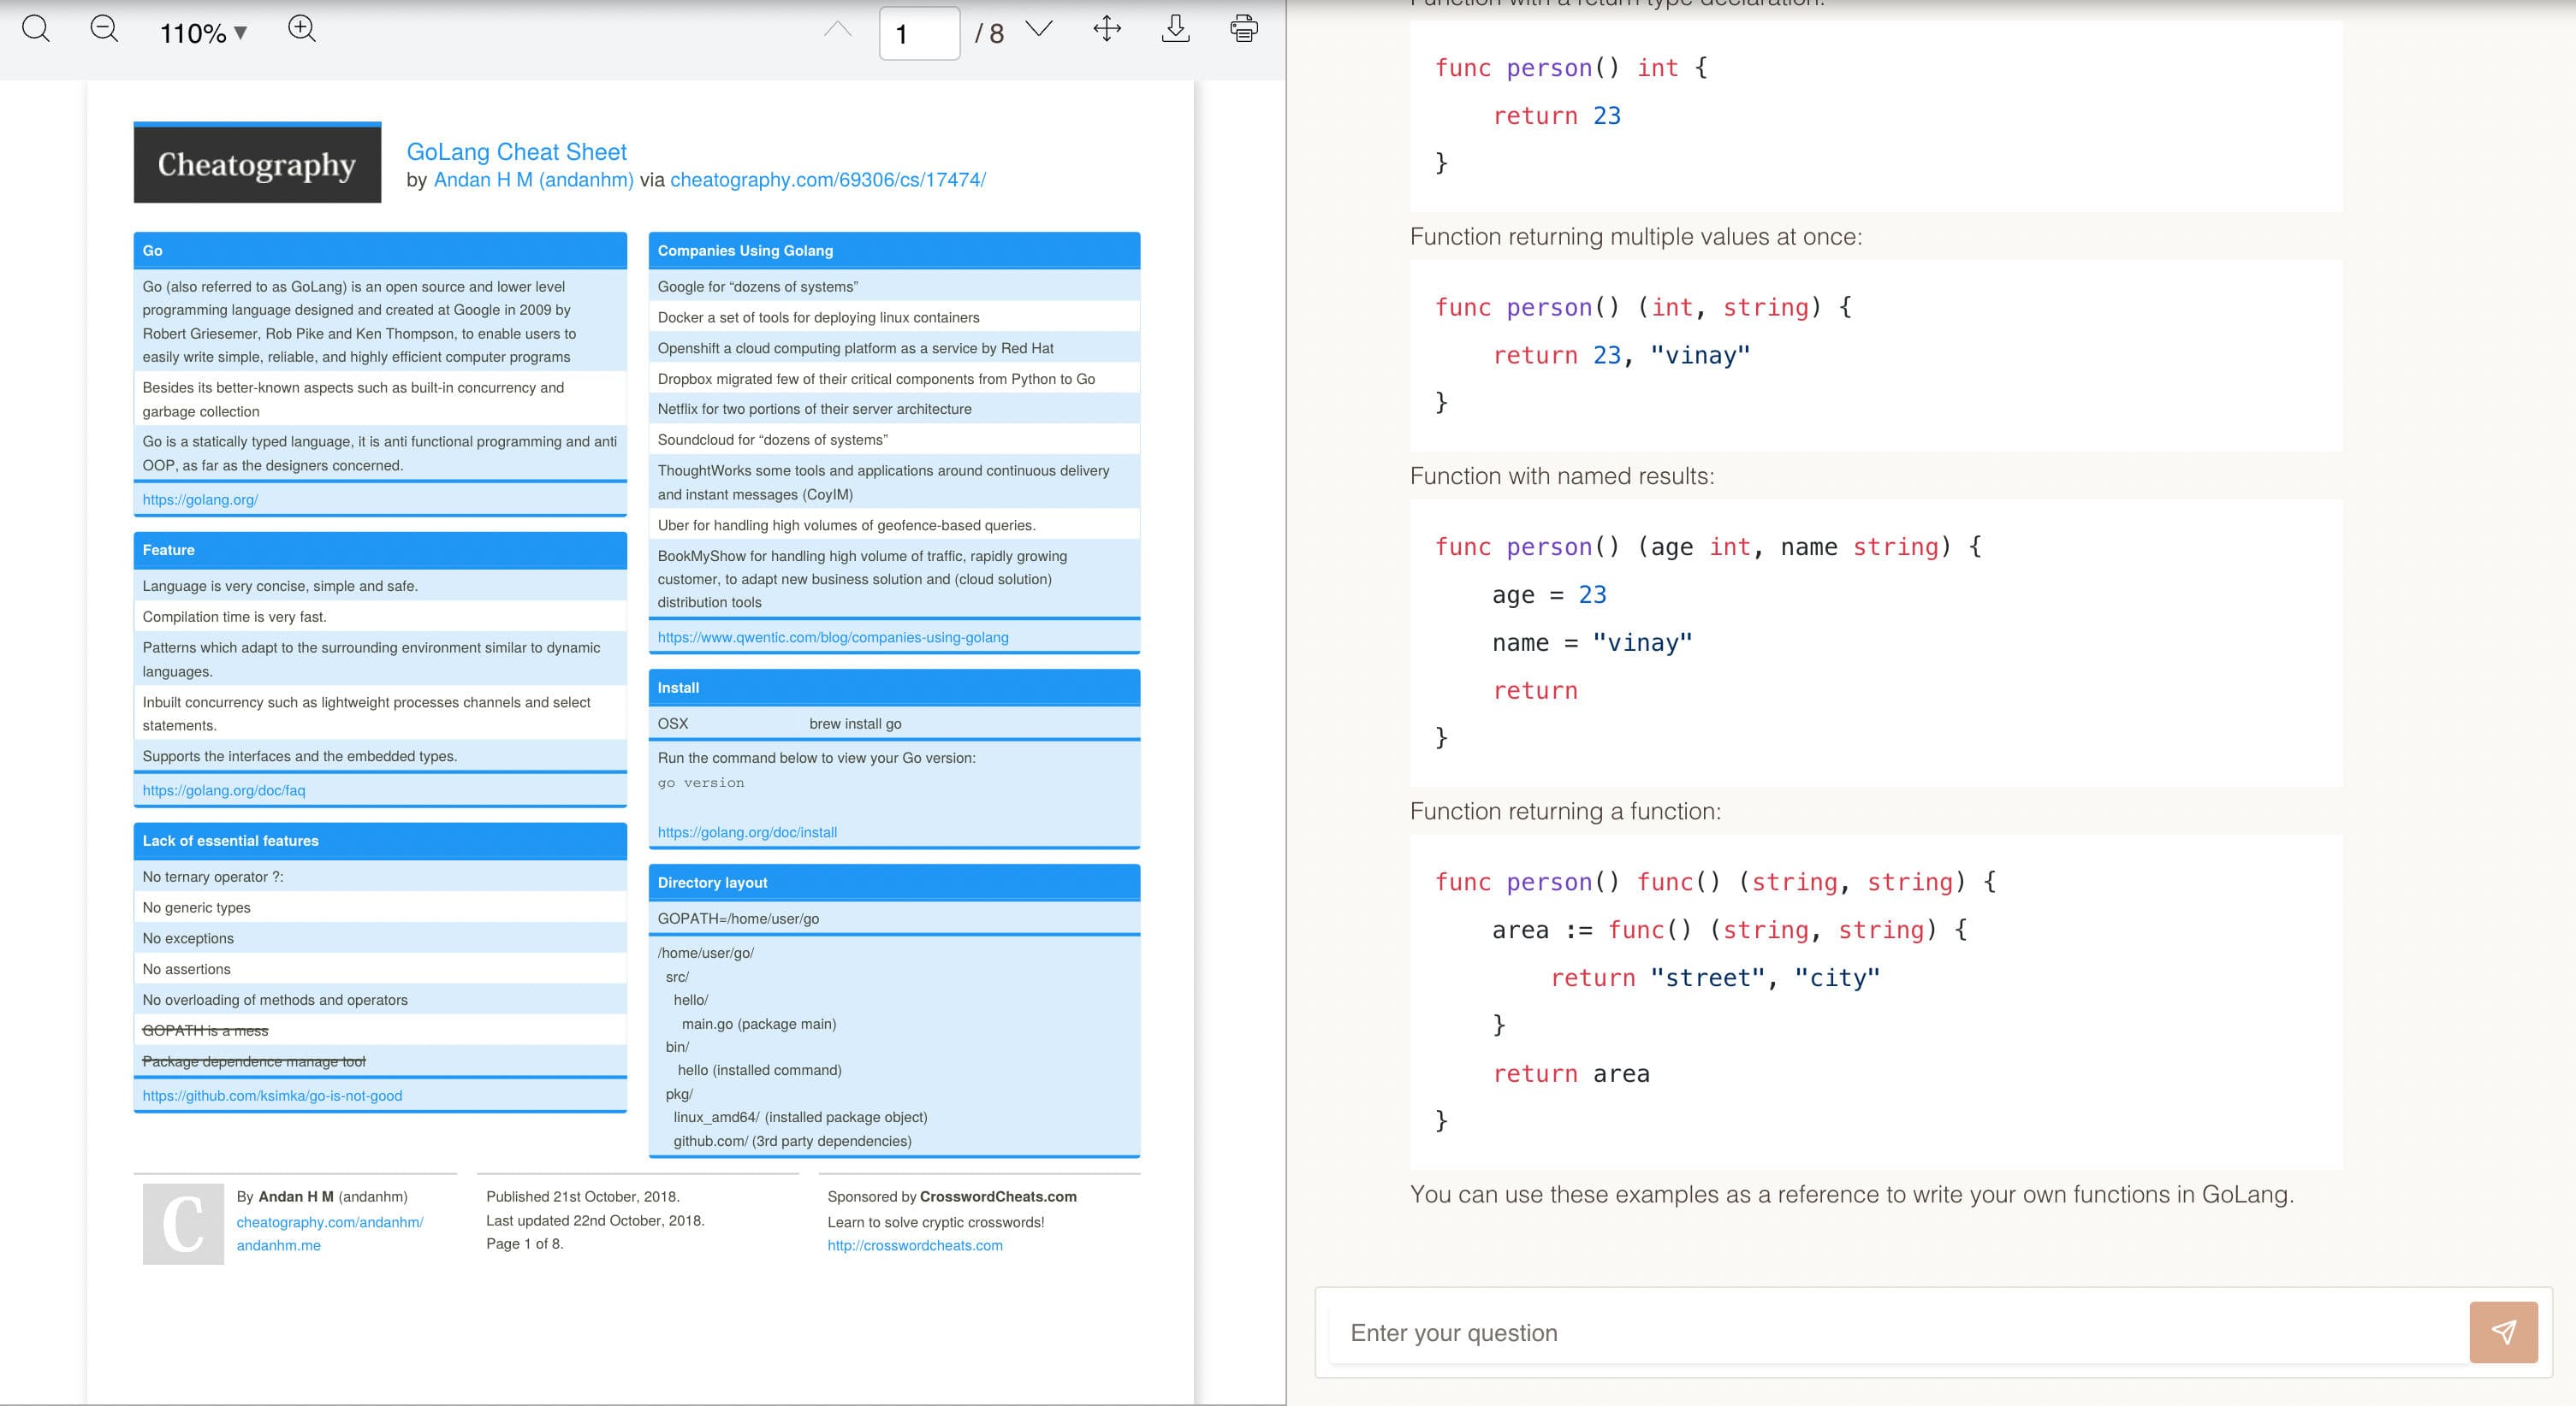Click 'Function returning multiple values at once:' text
Screen dimensions: 2576x1406
click(1636, 237)
